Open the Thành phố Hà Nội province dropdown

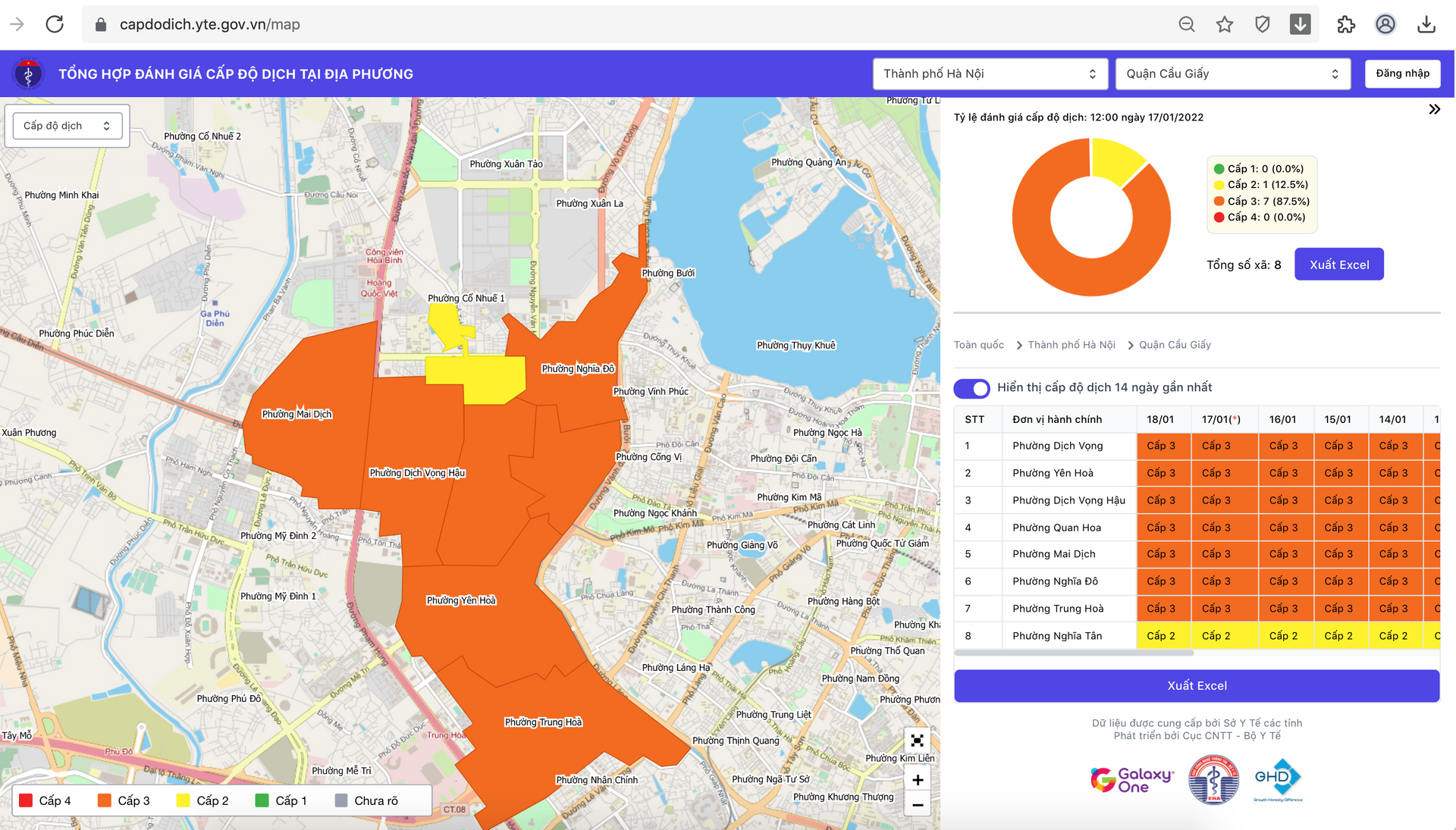(x=990, y=74)
